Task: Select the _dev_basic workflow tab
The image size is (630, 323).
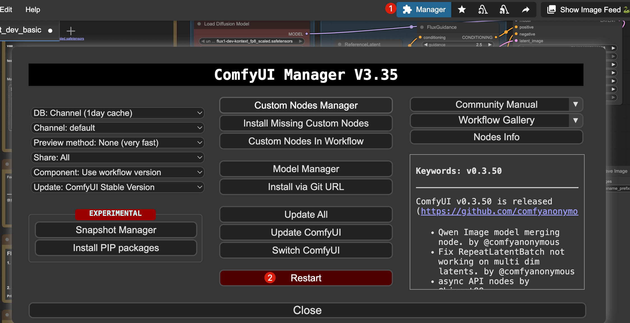Action: [28, 30]
